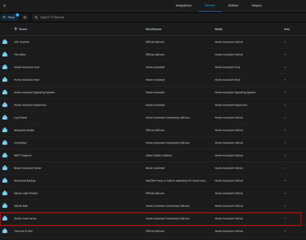Click the Home Assistant Operating System icon
This screenshot has width=306, height=240.
[5, 92]
